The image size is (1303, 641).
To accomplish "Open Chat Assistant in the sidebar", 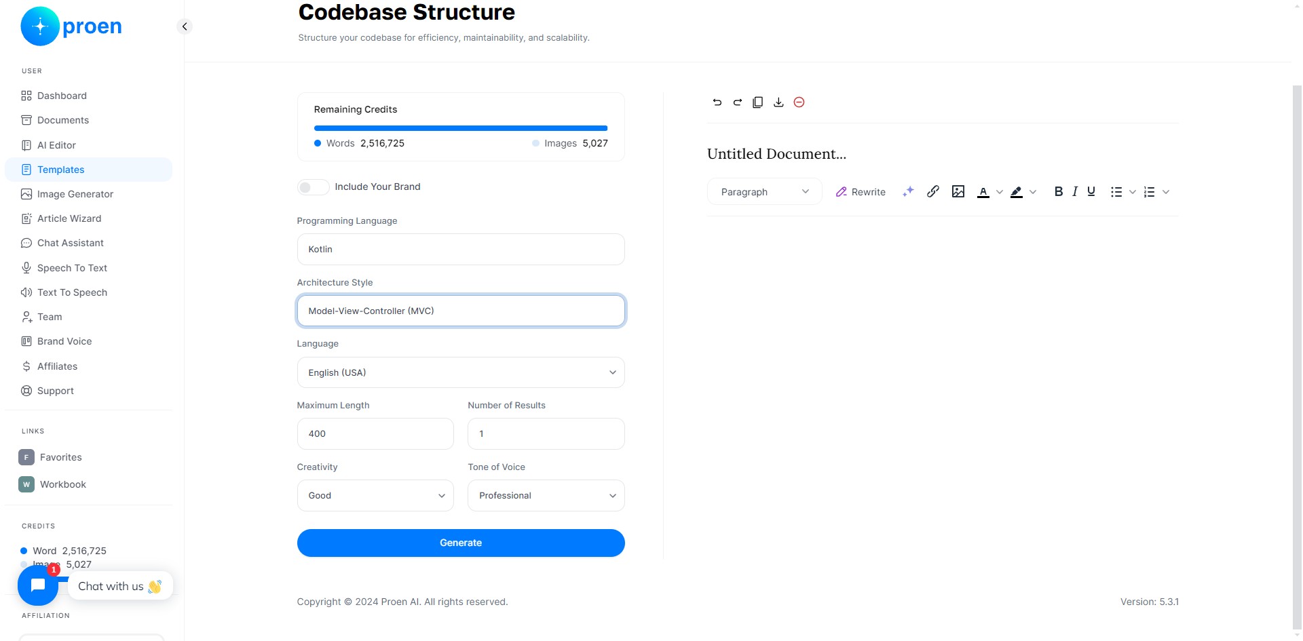I will click(x=88, y=243).
